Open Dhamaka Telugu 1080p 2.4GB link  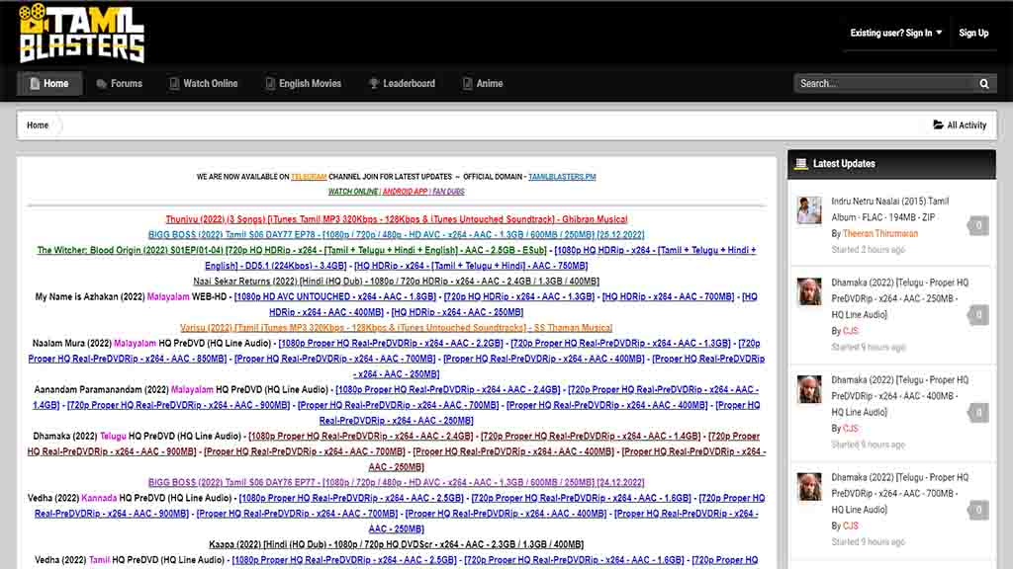(x=360, y=436)
